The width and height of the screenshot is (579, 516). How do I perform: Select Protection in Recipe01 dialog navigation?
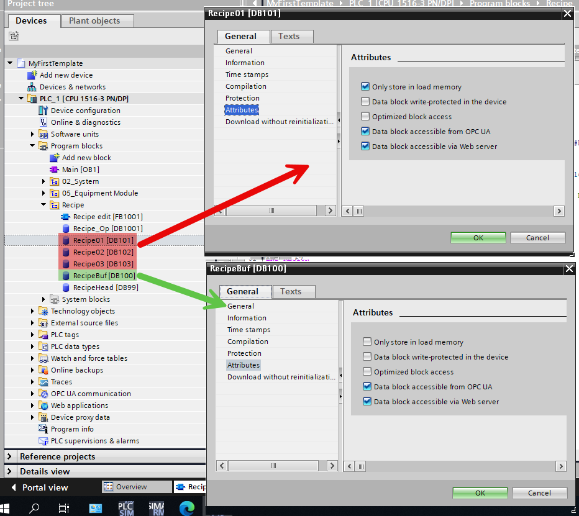pyautogui.click(x=242, y=98)
